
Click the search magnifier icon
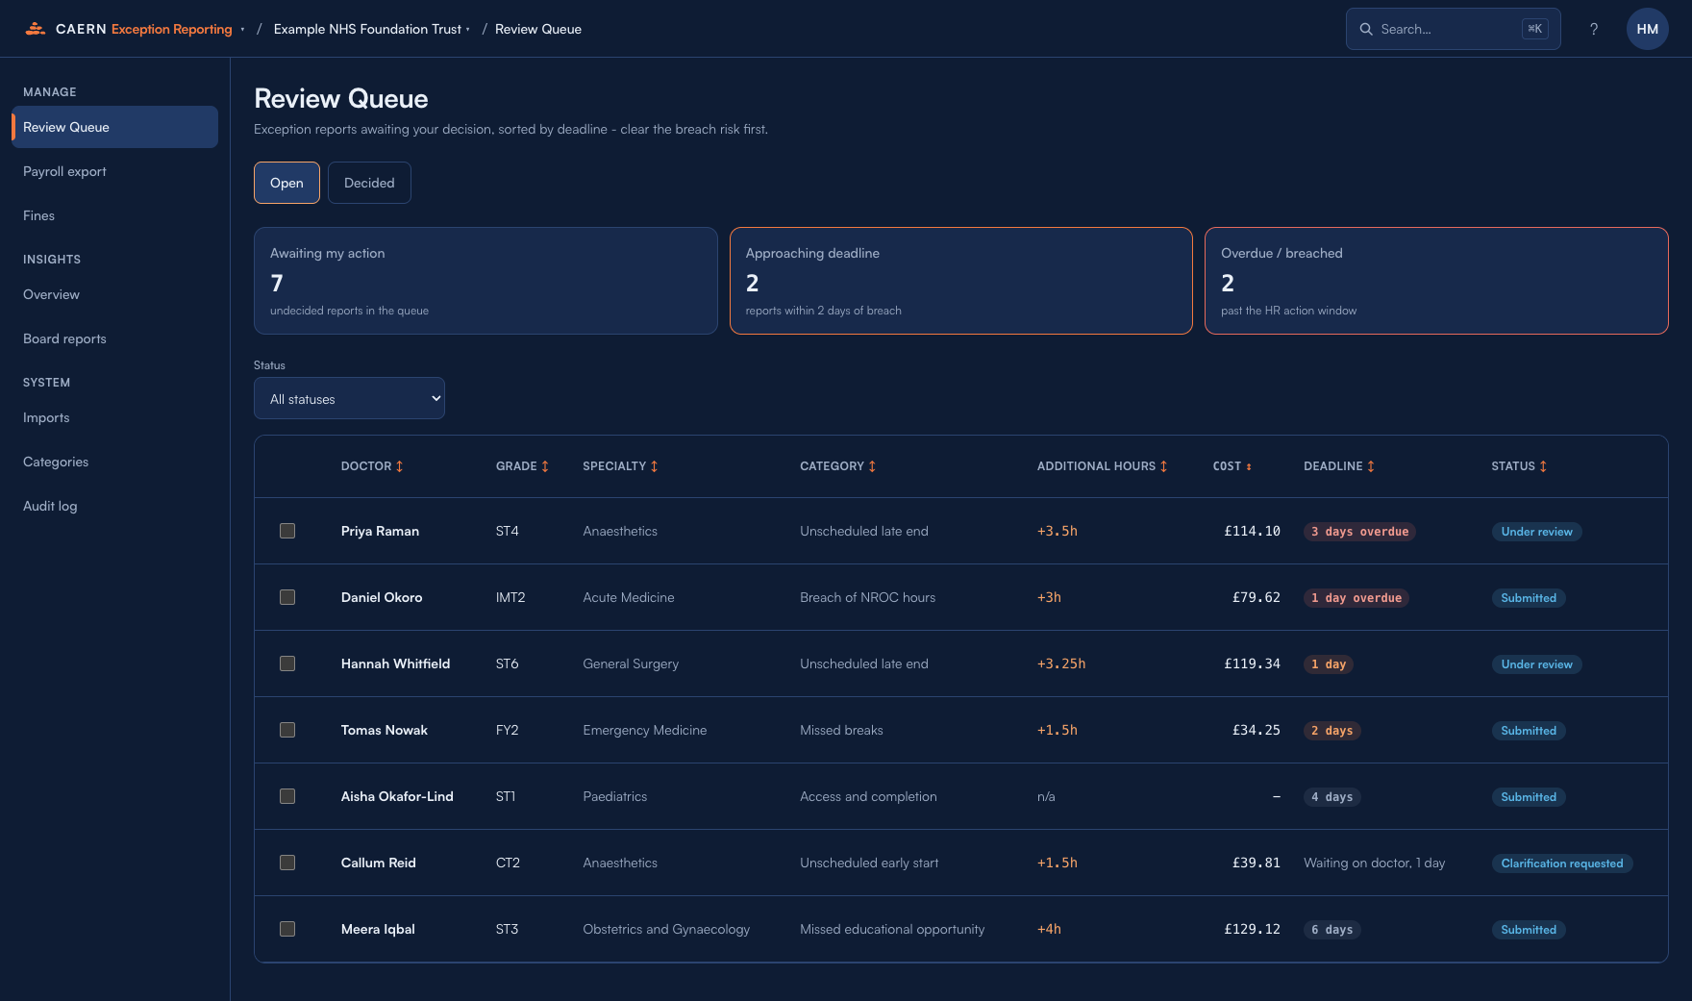[1366, 29]
